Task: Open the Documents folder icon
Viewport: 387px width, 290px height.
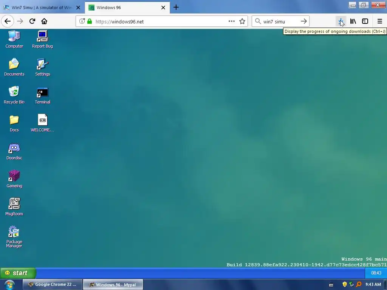Action: tap(14, 67)
